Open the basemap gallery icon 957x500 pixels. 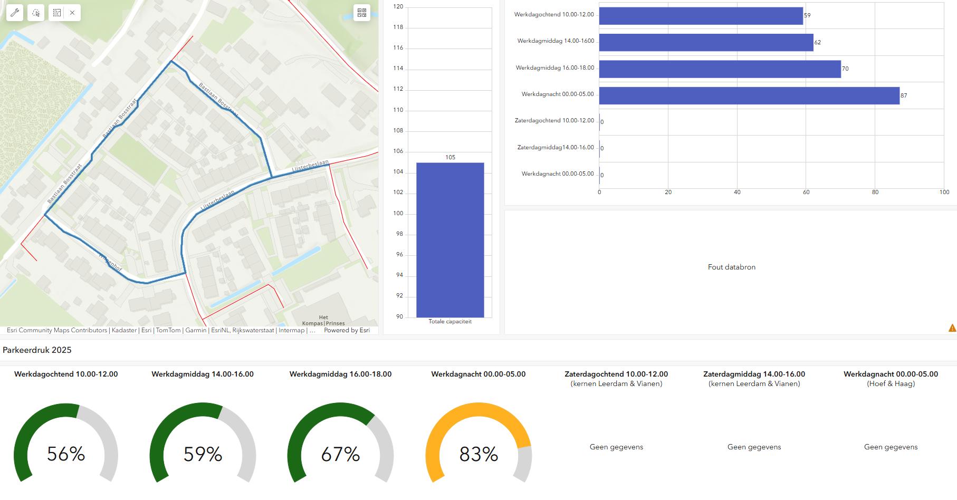(362, 13)
